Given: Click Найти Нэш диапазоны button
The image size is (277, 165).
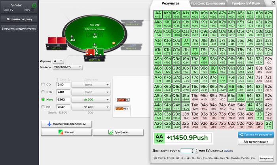Looking at the screenshot, I should tap(66, 124).
